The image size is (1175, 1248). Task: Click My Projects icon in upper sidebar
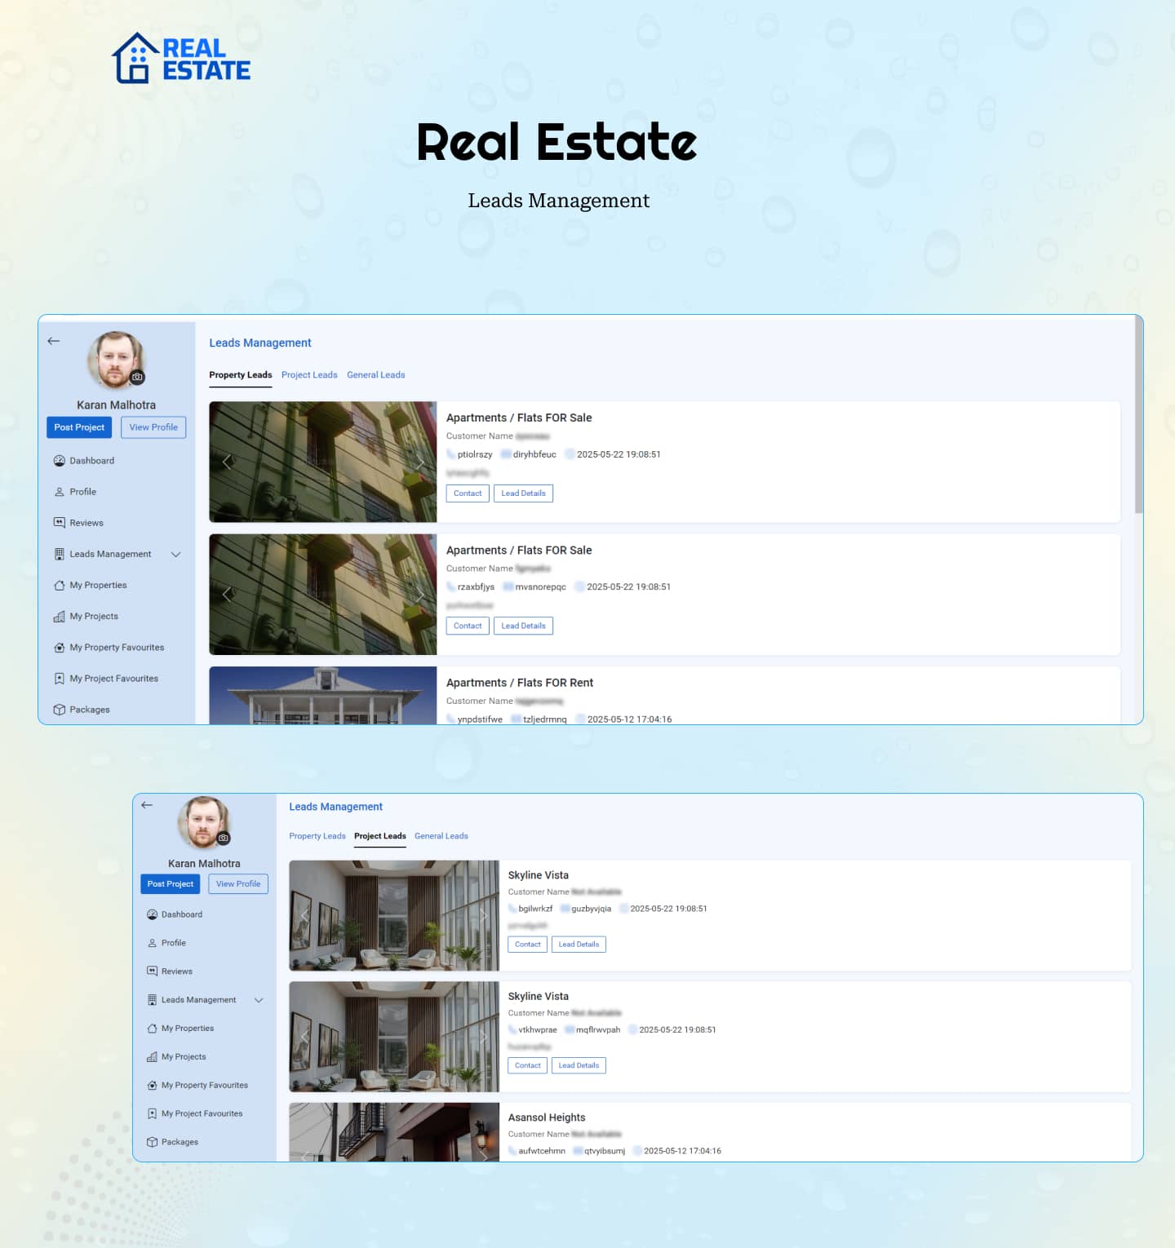point(60,617)
